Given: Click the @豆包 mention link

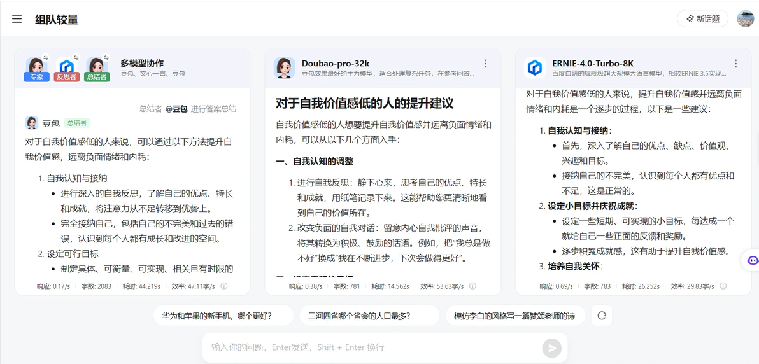Looking at the screenshot, I should coord(176,108).
